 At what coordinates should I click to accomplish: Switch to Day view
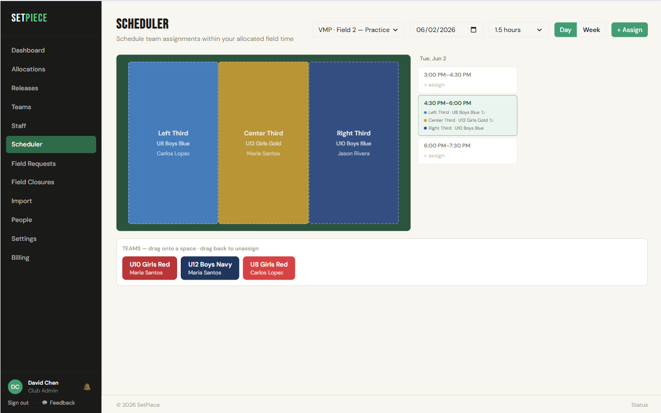pyautogui.click(x=565, y=30)
